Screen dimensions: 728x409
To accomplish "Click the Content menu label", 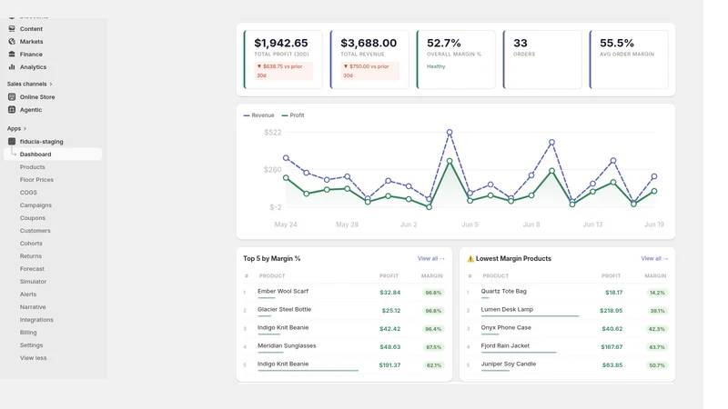I will pyautogui.click(x=31, y=29).
